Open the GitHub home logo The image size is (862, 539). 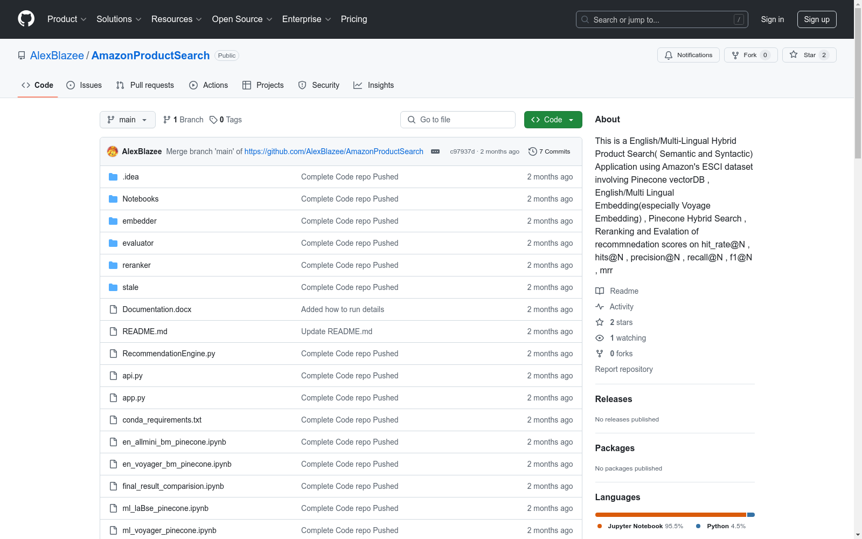tap(26, 19)
